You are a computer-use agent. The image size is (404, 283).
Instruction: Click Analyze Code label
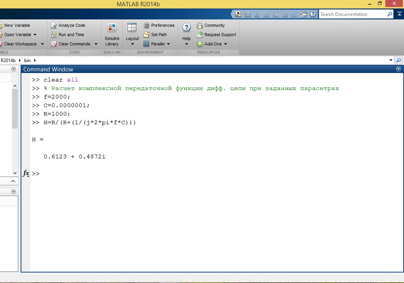[72, 25]
